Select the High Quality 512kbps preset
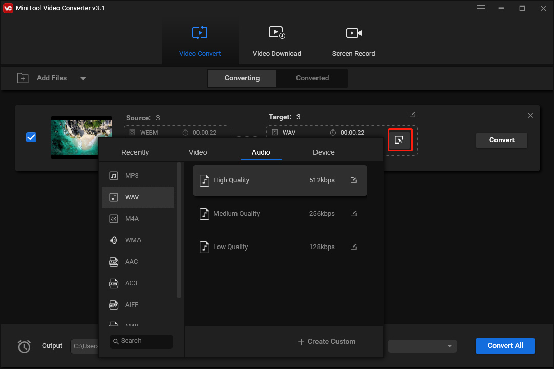This screenshot has height=369, width=554. point(280,180)
